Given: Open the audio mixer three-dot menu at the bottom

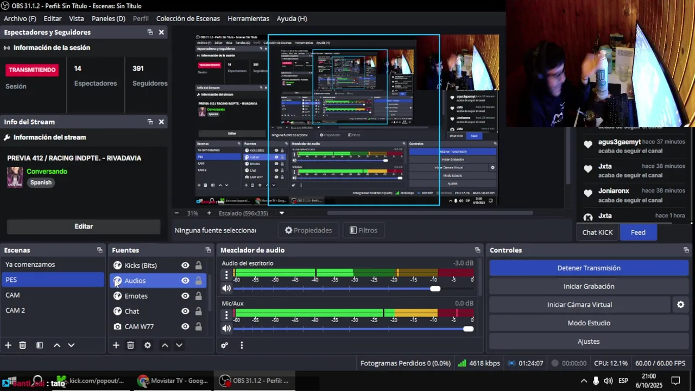Looking at the screenshot, I should (242, 345).
